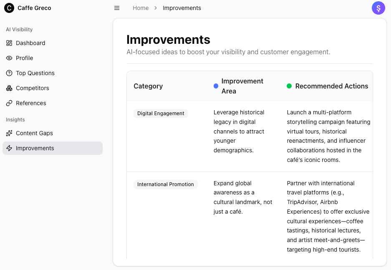The width and height of the screenshot is (391, 270).
Task: Click the References link icon
Action: pyautogui.click(x=9, y=103)
